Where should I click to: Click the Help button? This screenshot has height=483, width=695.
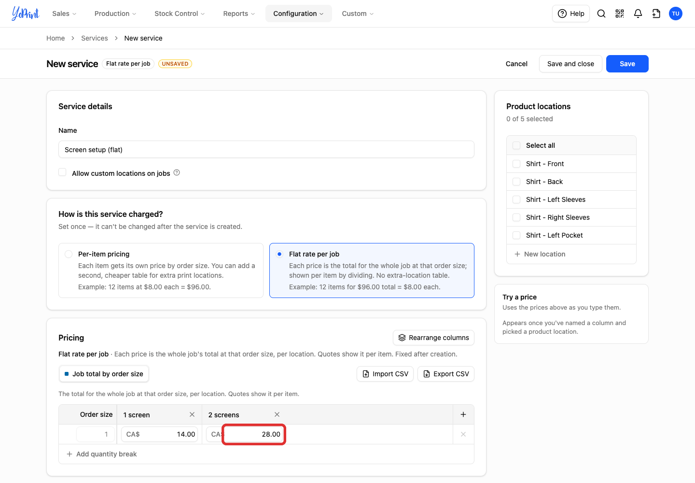571,14
